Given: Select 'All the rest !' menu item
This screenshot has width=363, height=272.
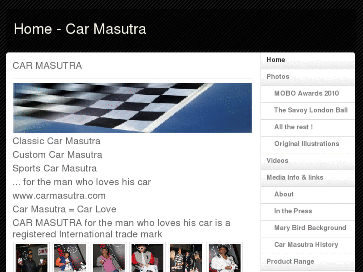Looking at the screenshot, I should click(x=308, y=128).
